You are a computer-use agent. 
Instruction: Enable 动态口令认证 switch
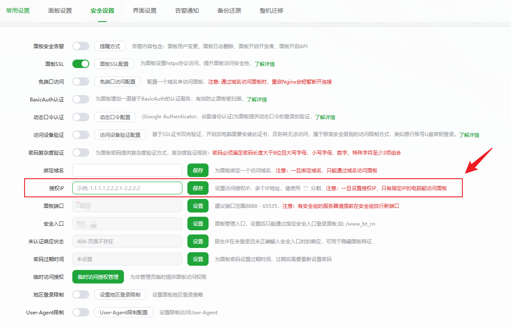click(x=81, y=117)
